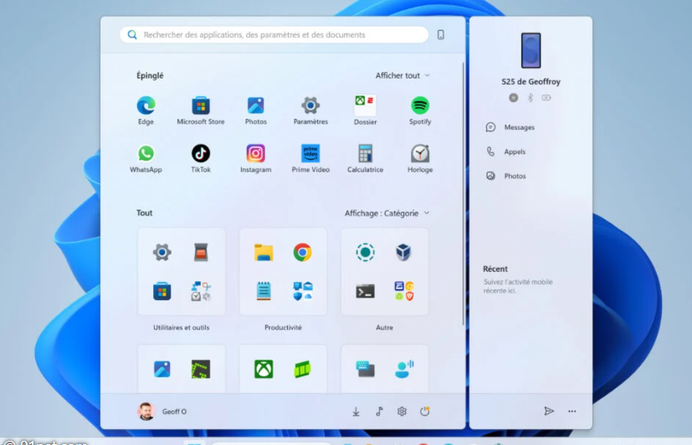Click the disconnect icon under S25 de Geoffroy
The width and height of the screenshot is (692, 445).
point(514,98)
